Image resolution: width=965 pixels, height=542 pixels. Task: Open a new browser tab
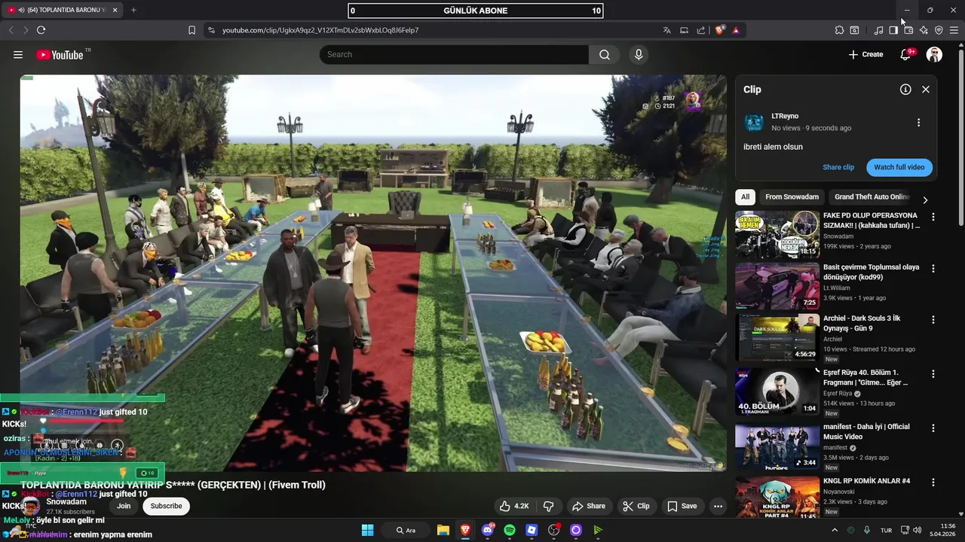point(133,10)
